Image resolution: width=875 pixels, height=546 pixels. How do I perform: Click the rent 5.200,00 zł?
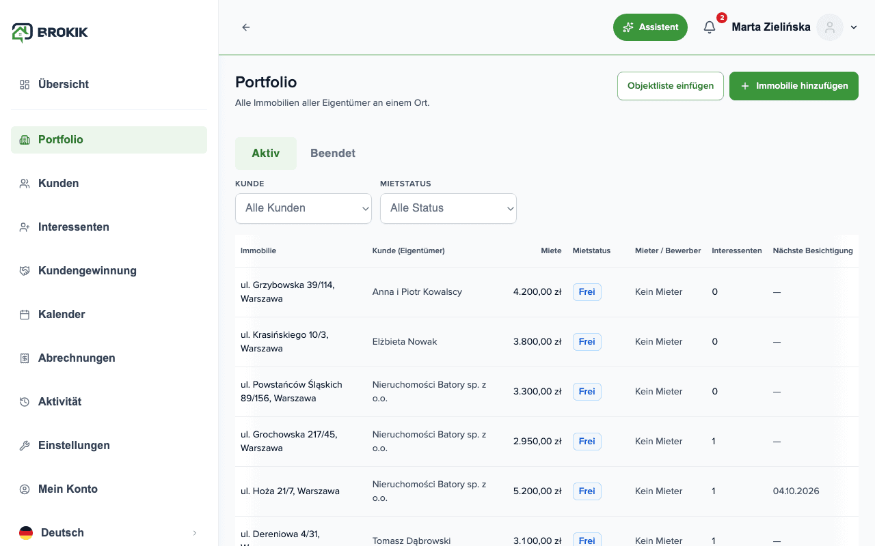point(537,491)
